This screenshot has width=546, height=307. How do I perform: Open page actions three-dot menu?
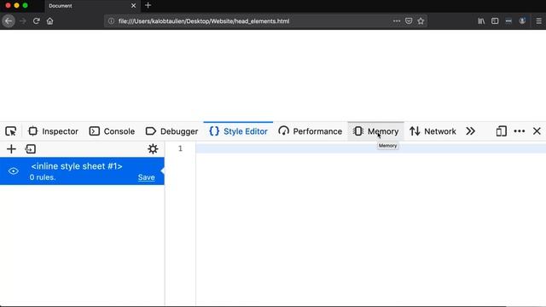[397, 20]
